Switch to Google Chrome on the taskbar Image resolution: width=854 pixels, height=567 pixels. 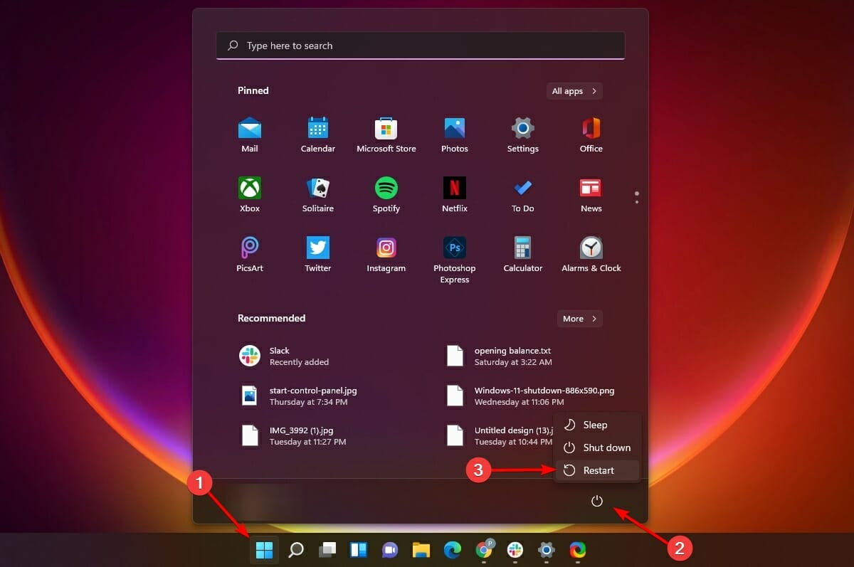tap(485, 550)
